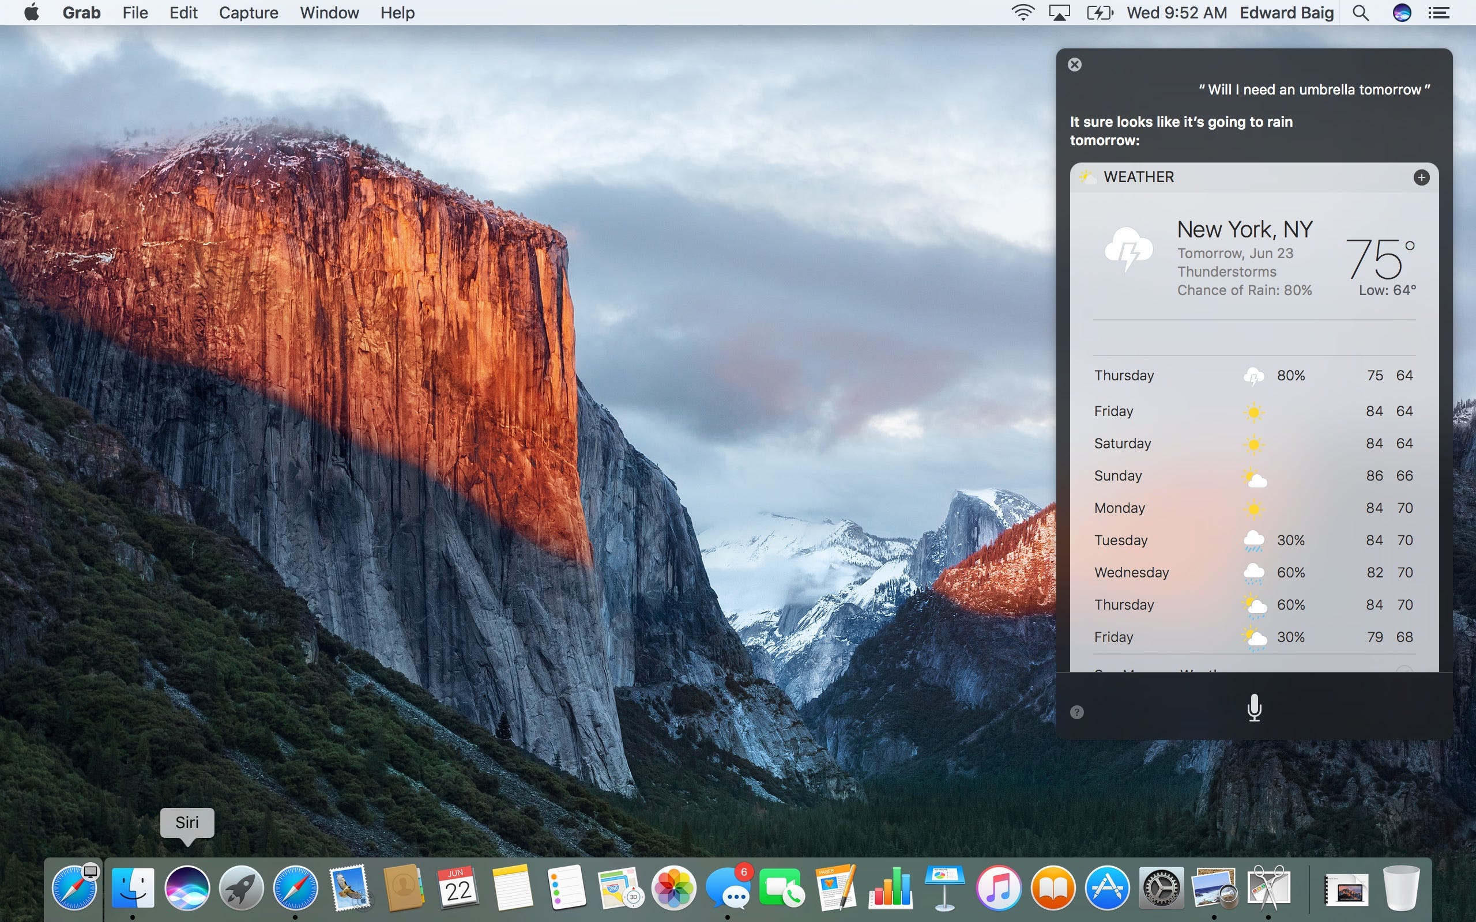This screenshot has width=1476, height=922.
Task: Open the battery status menu
Action: [1099, 13]
